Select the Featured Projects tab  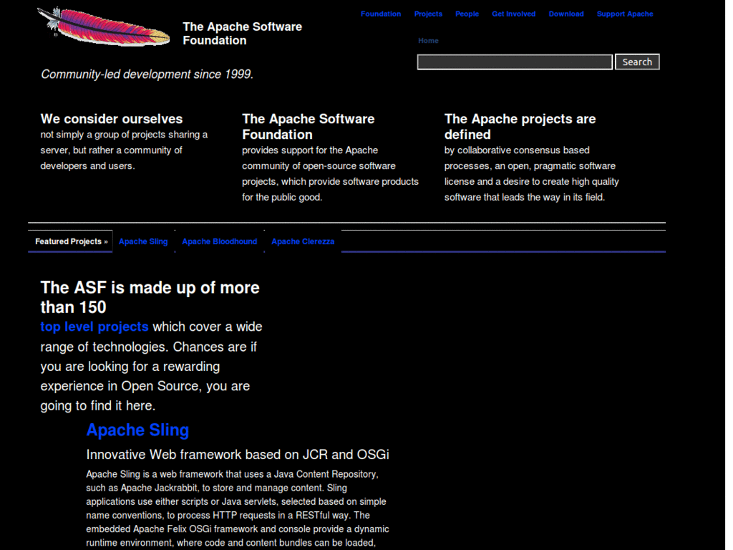tap(71, 241)
